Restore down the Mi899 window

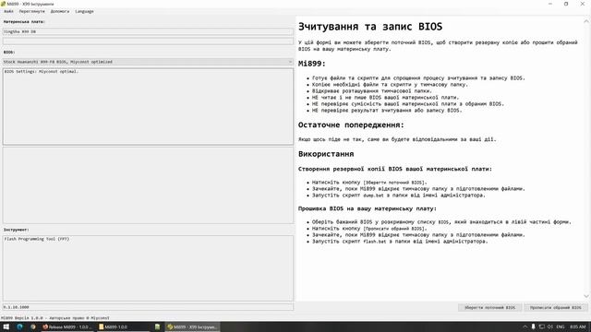(566, 4)
